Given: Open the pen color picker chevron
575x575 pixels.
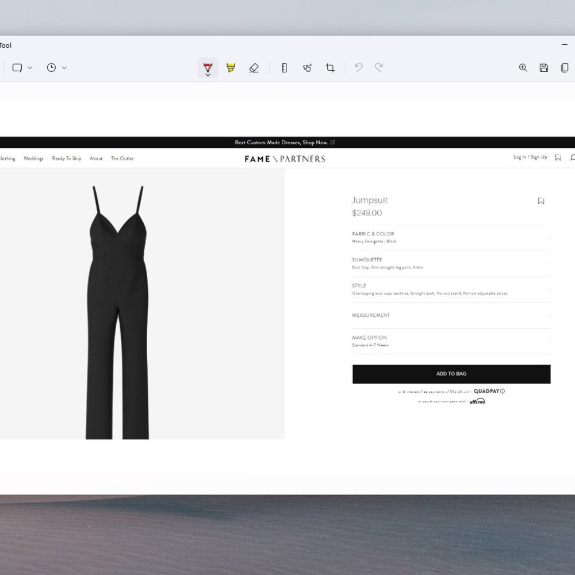Looking at the screenshot, I should pyautogui.click(x=208, y=75).
